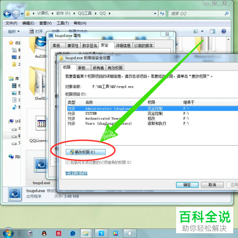Viewport: 238px width, 238px height.
Task: Switch to 有效权限 tab in advanced security
Action: (x=115, y=68)
